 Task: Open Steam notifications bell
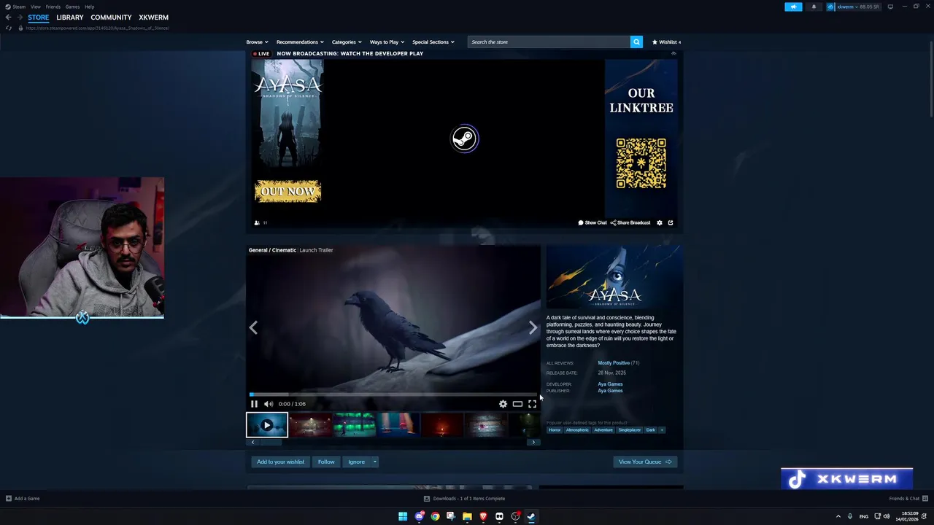coord(814,7)
